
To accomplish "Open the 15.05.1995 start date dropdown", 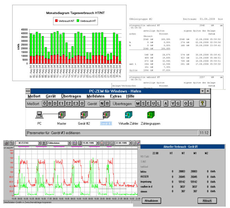I will click(x=97, y=142).
